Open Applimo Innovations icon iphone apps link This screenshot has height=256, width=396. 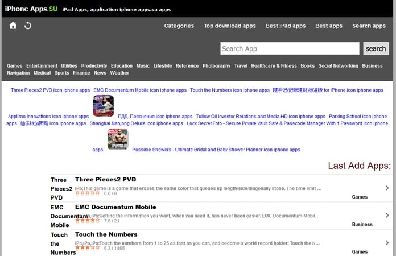point(48,117)
